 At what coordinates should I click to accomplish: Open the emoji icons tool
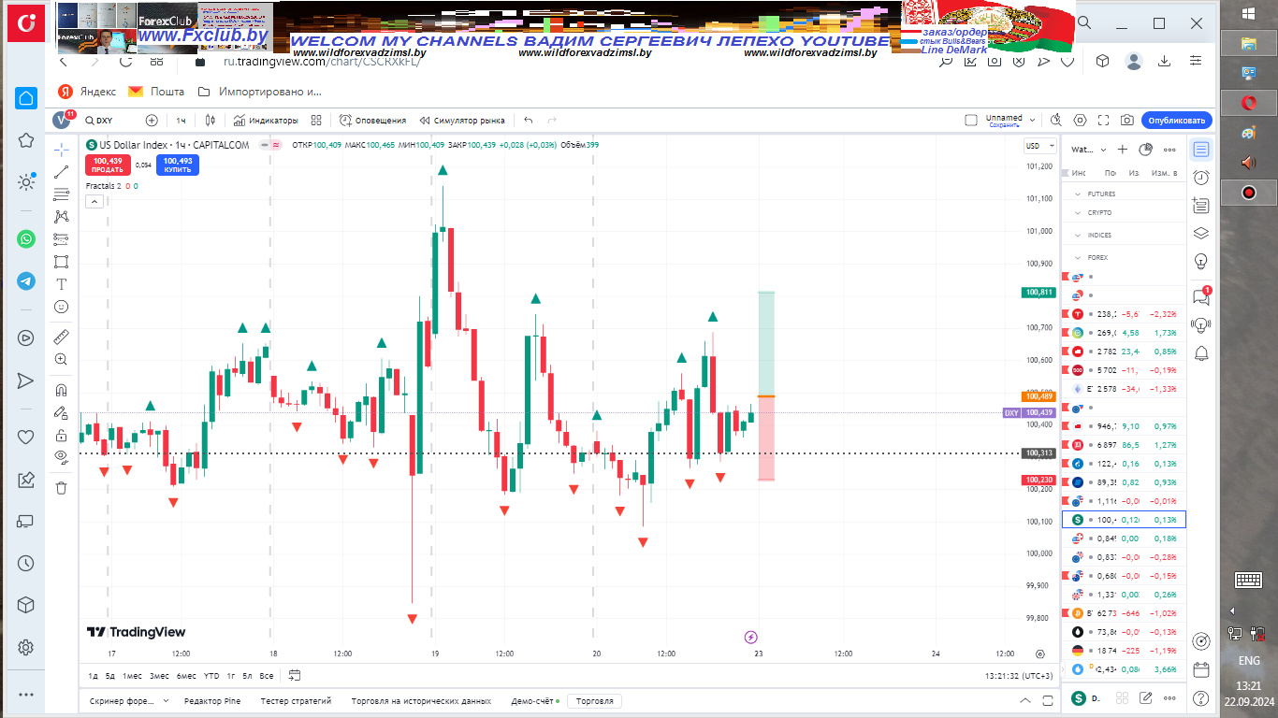tap(62, 307)
